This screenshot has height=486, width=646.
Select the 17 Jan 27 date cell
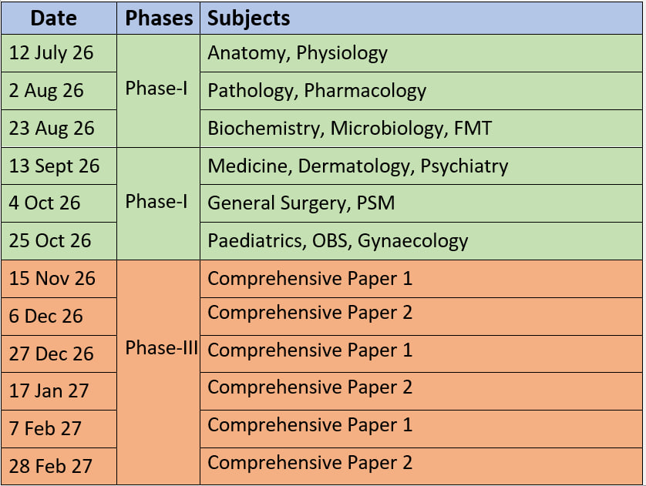[59, 391]
